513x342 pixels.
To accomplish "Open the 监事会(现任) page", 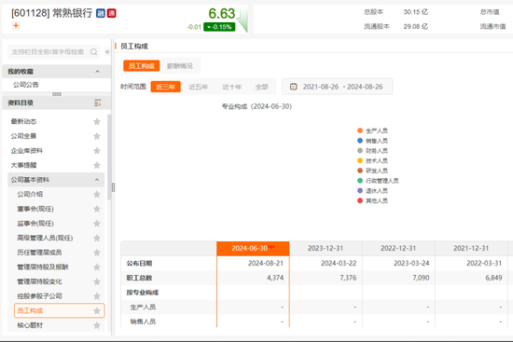I will 35,224.
